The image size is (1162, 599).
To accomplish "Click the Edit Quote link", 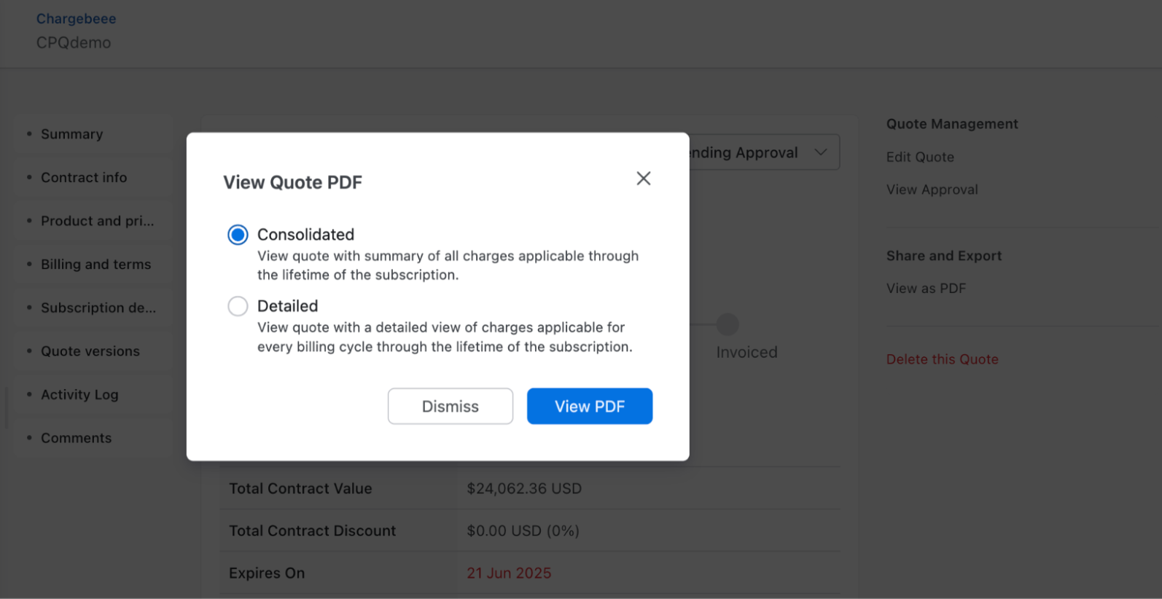I will [x=920, y=157].
